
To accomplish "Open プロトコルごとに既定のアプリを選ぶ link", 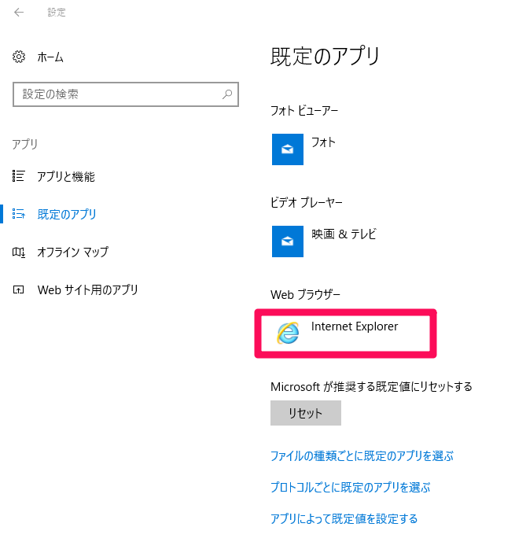I will point(351,488).
